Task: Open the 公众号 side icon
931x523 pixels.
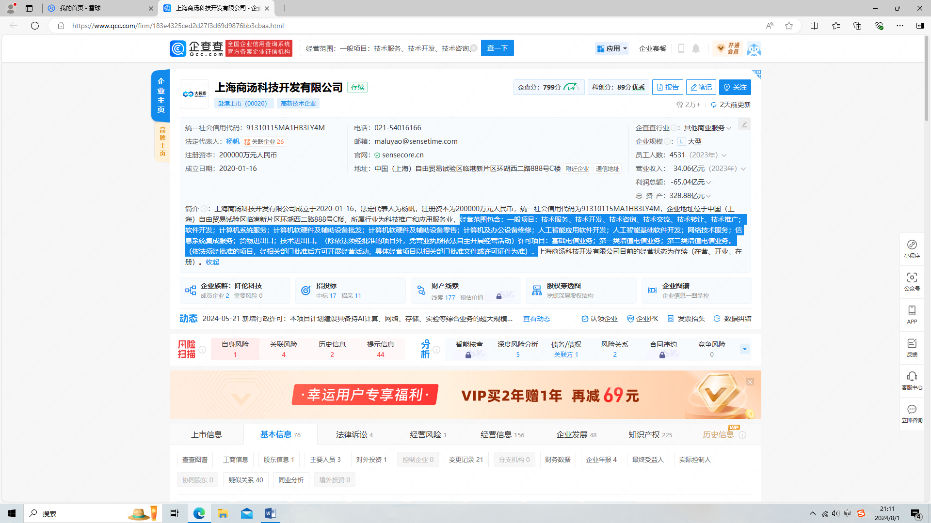Action: click(x=912, y=281)
